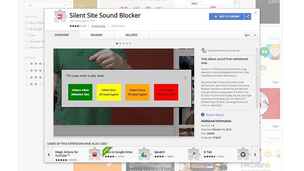The image size is (304, 171).
Task: Open the SpeakIt! extension icon
Action: tap(193, 154)
